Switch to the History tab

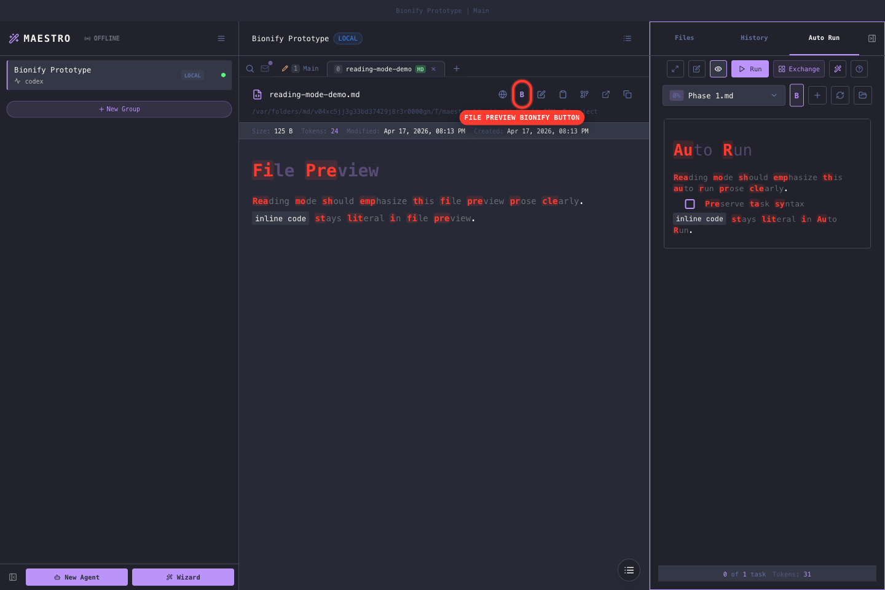(754, 37)
